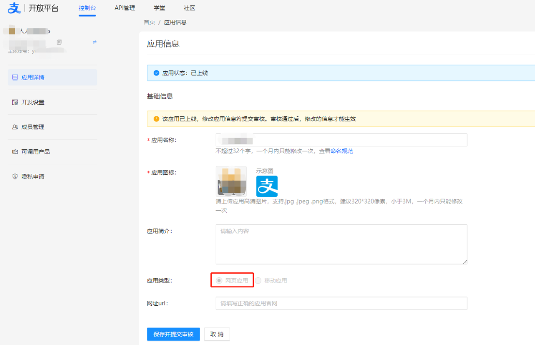Select the 移动应用 radio button
535x345 pixels.
(258, 281)
